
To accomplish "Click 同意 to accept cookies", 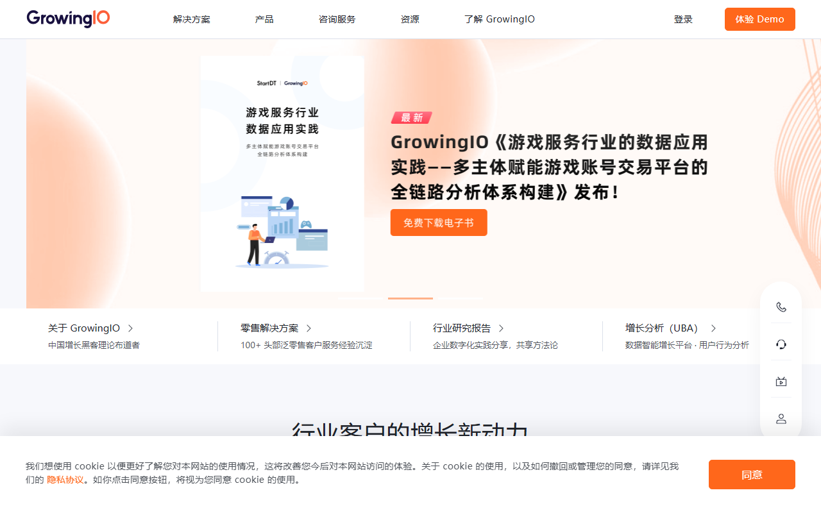I will point(752,475).
